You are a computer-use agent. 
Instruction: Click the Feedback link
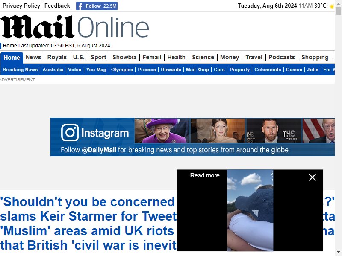pyautogui.click(x=57, y=6)
